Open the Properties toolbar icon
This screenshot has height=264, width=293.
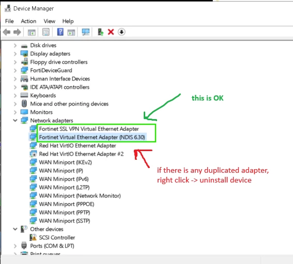(x=46, y=32)
